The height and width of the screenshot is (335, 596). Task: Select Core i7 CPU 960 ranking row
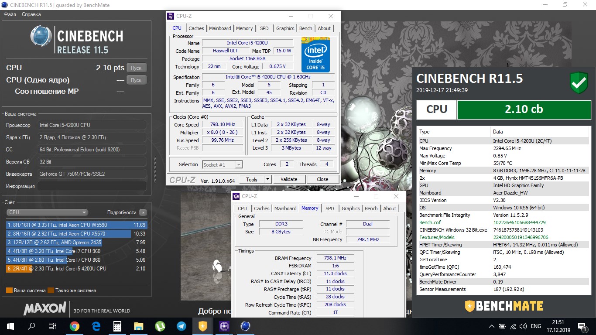77,251
